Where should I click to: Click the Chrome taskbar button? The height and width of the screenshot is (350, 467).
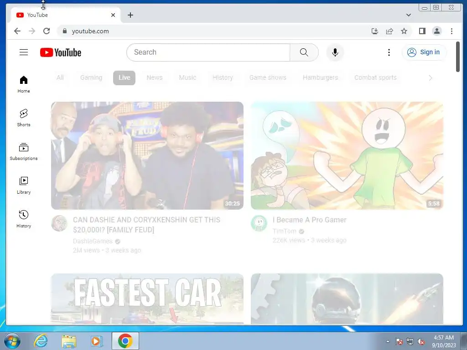[125, 341]
